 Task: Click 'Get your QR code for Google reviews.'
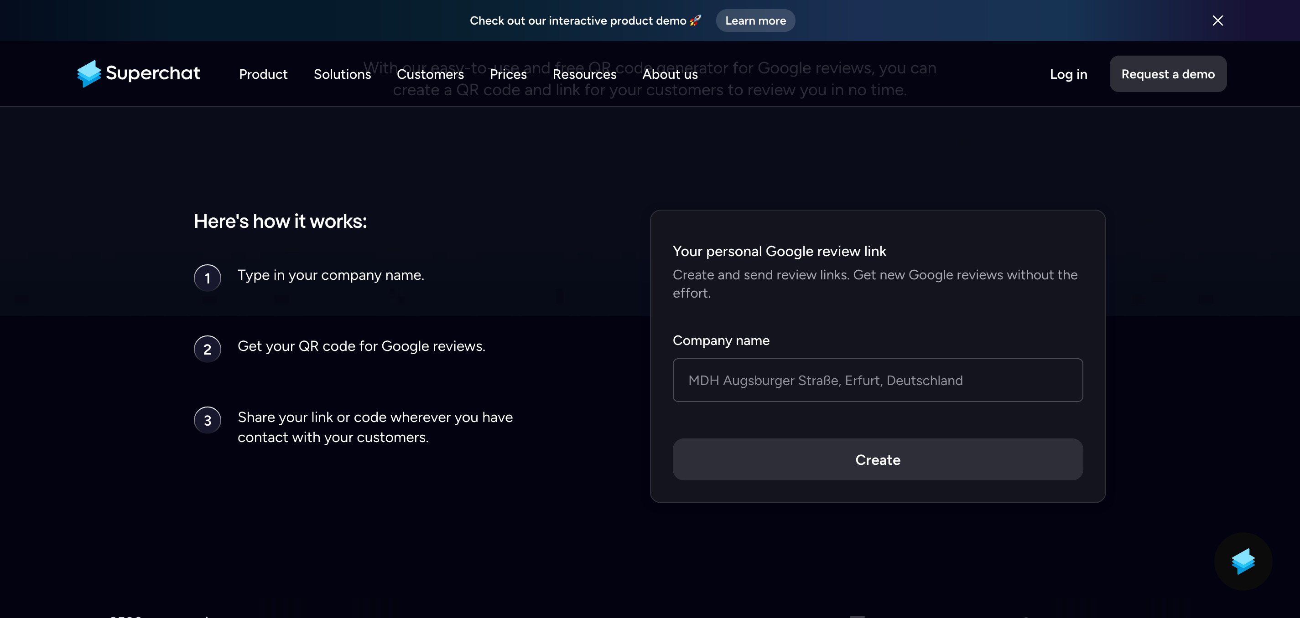pyautogui.click(x=361, y=346)
